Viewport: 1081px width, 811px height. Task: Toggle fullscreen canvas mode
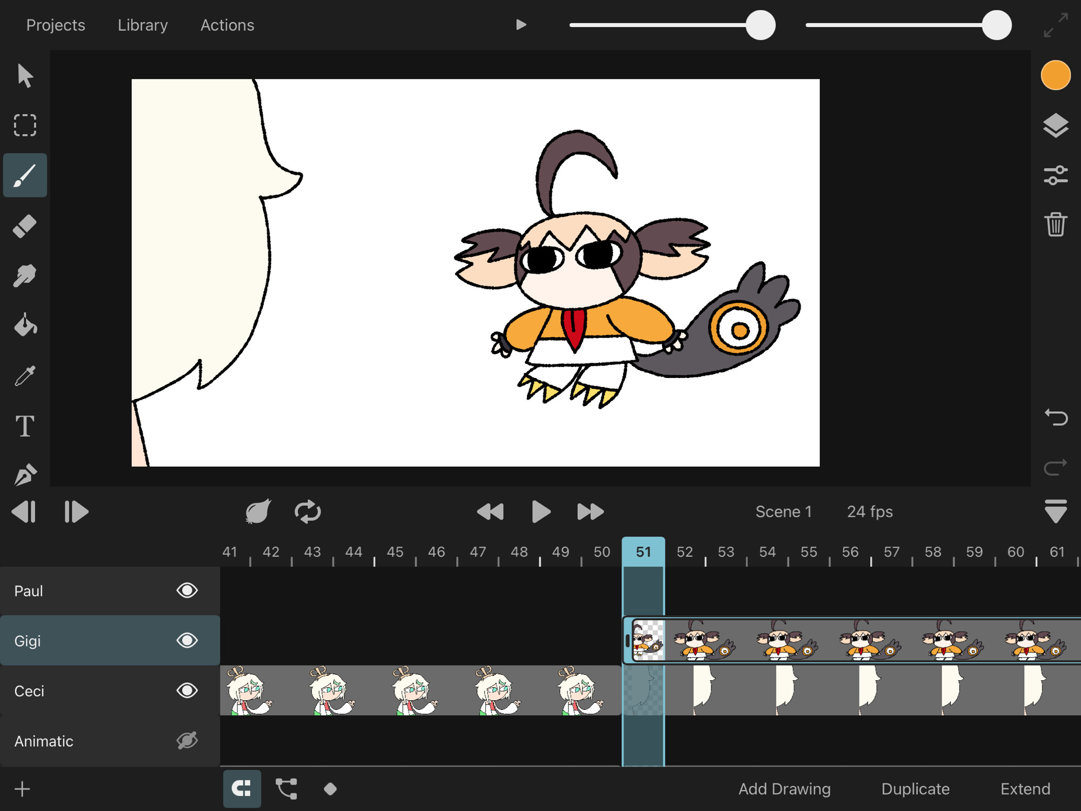point(1055,25)
